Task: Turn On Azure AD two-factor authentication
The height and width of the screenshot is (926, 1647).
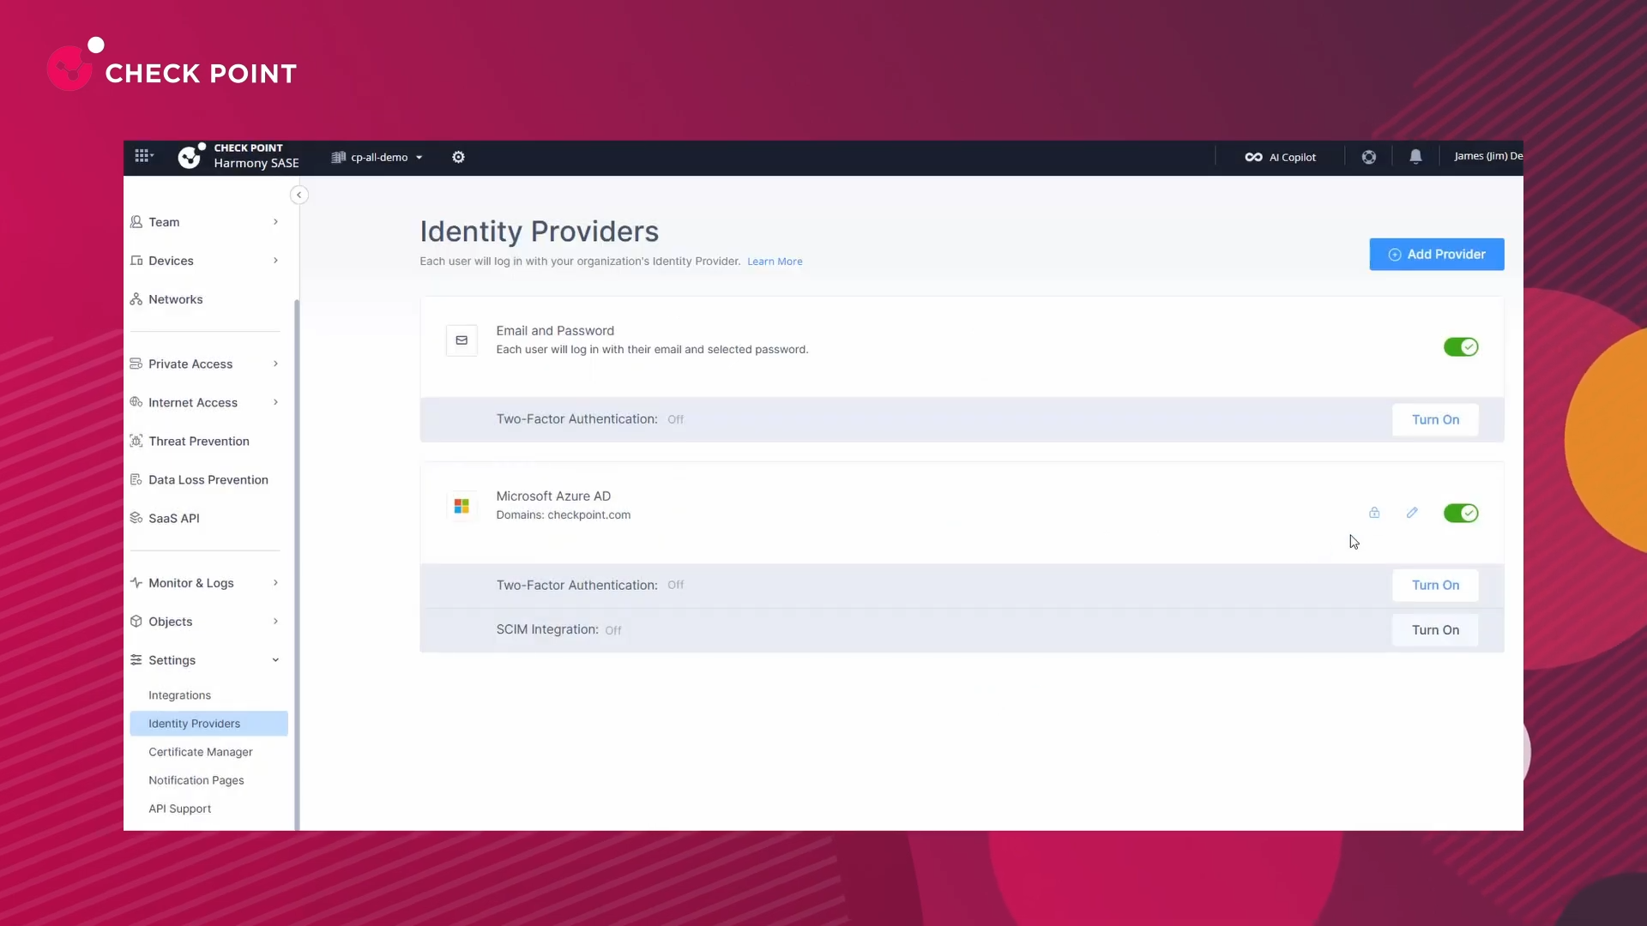Action: click(x=1435, y=586)
